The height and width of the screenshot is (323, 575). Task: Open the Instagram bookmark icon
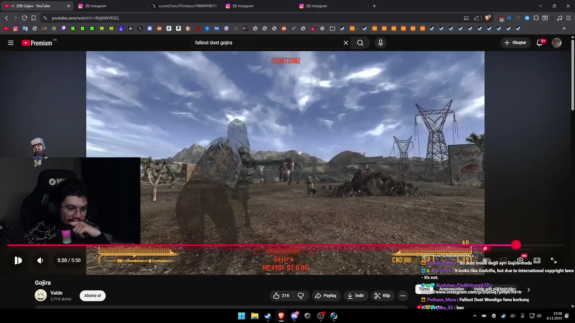pos(15,28)
